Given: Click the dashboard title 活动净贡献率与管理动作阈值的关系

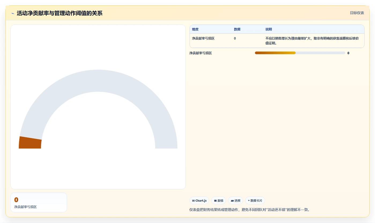Looking at the screenshot, I should [x=60, y=13].
